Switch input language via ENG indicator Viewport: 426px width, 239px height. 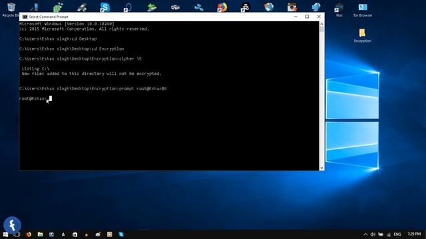click(397, 234)
